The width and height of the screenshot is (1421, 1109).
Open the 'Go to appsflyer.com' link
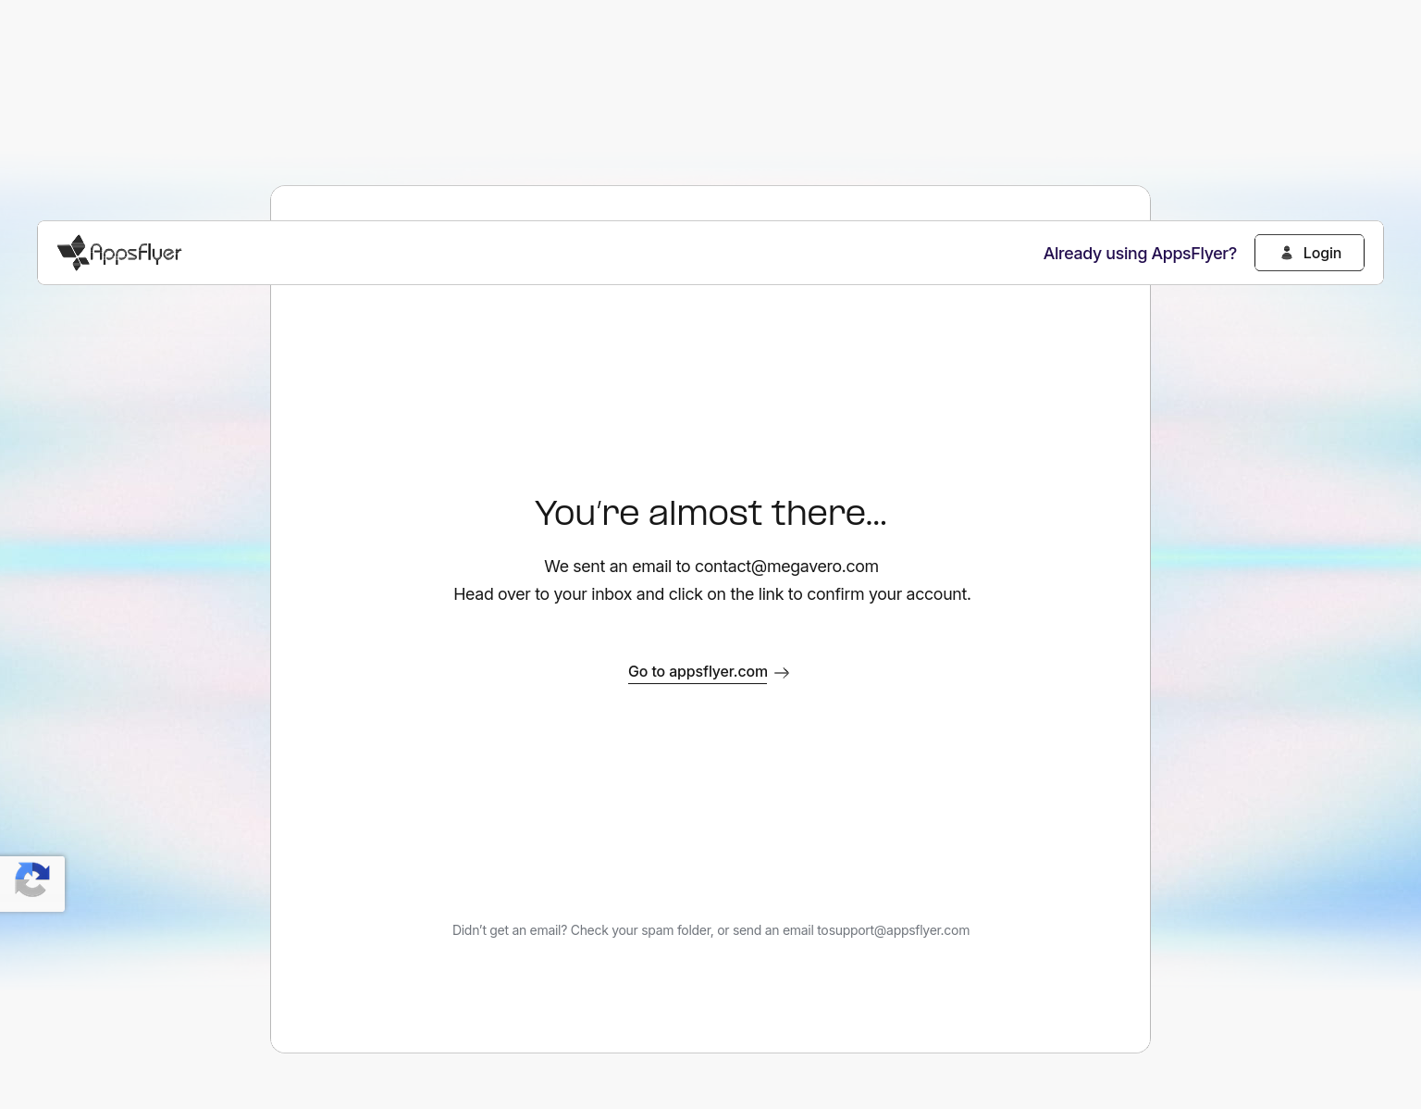pos(698,672)
